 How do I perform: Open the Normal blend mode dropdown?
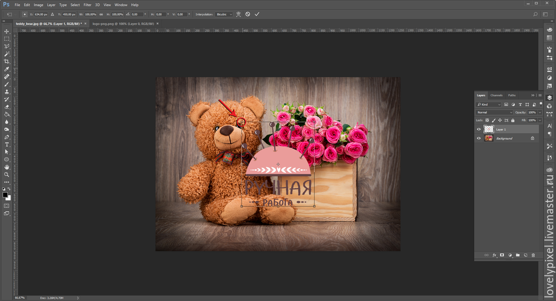tap(495, 112)
